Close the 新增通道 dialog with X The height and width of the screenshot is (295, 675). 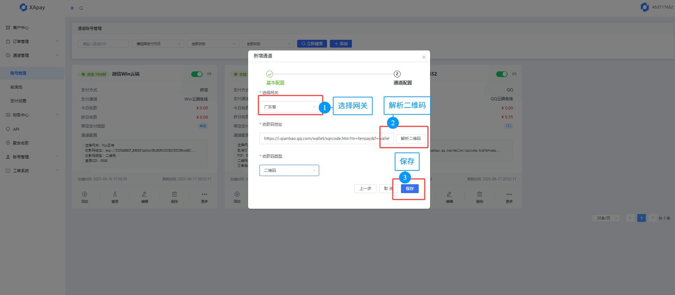tap(424, 57)
